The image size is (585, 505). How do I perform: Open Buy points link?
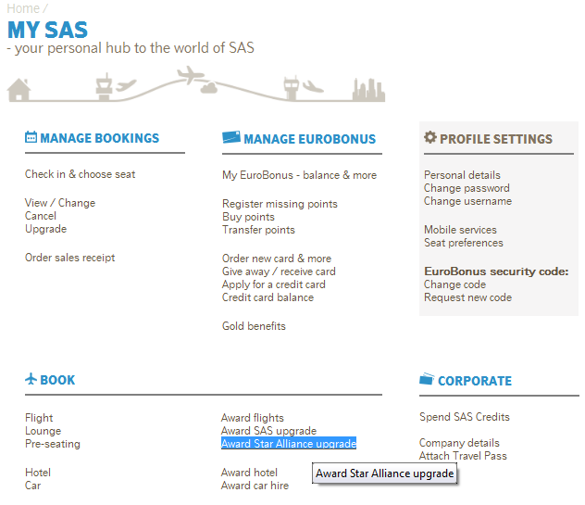[248, 217]
